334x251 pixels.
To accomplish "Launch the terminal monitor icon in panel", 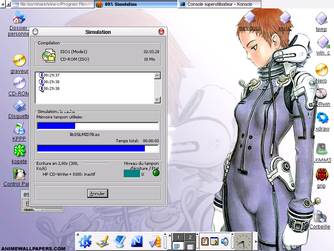I will click(x=119, y=241).
